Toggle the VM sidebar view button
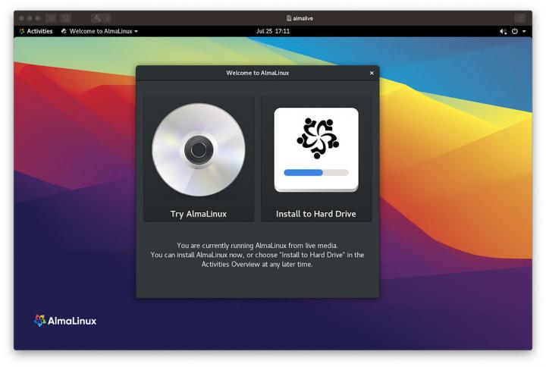Screen dimensions: 546x367 51,17
